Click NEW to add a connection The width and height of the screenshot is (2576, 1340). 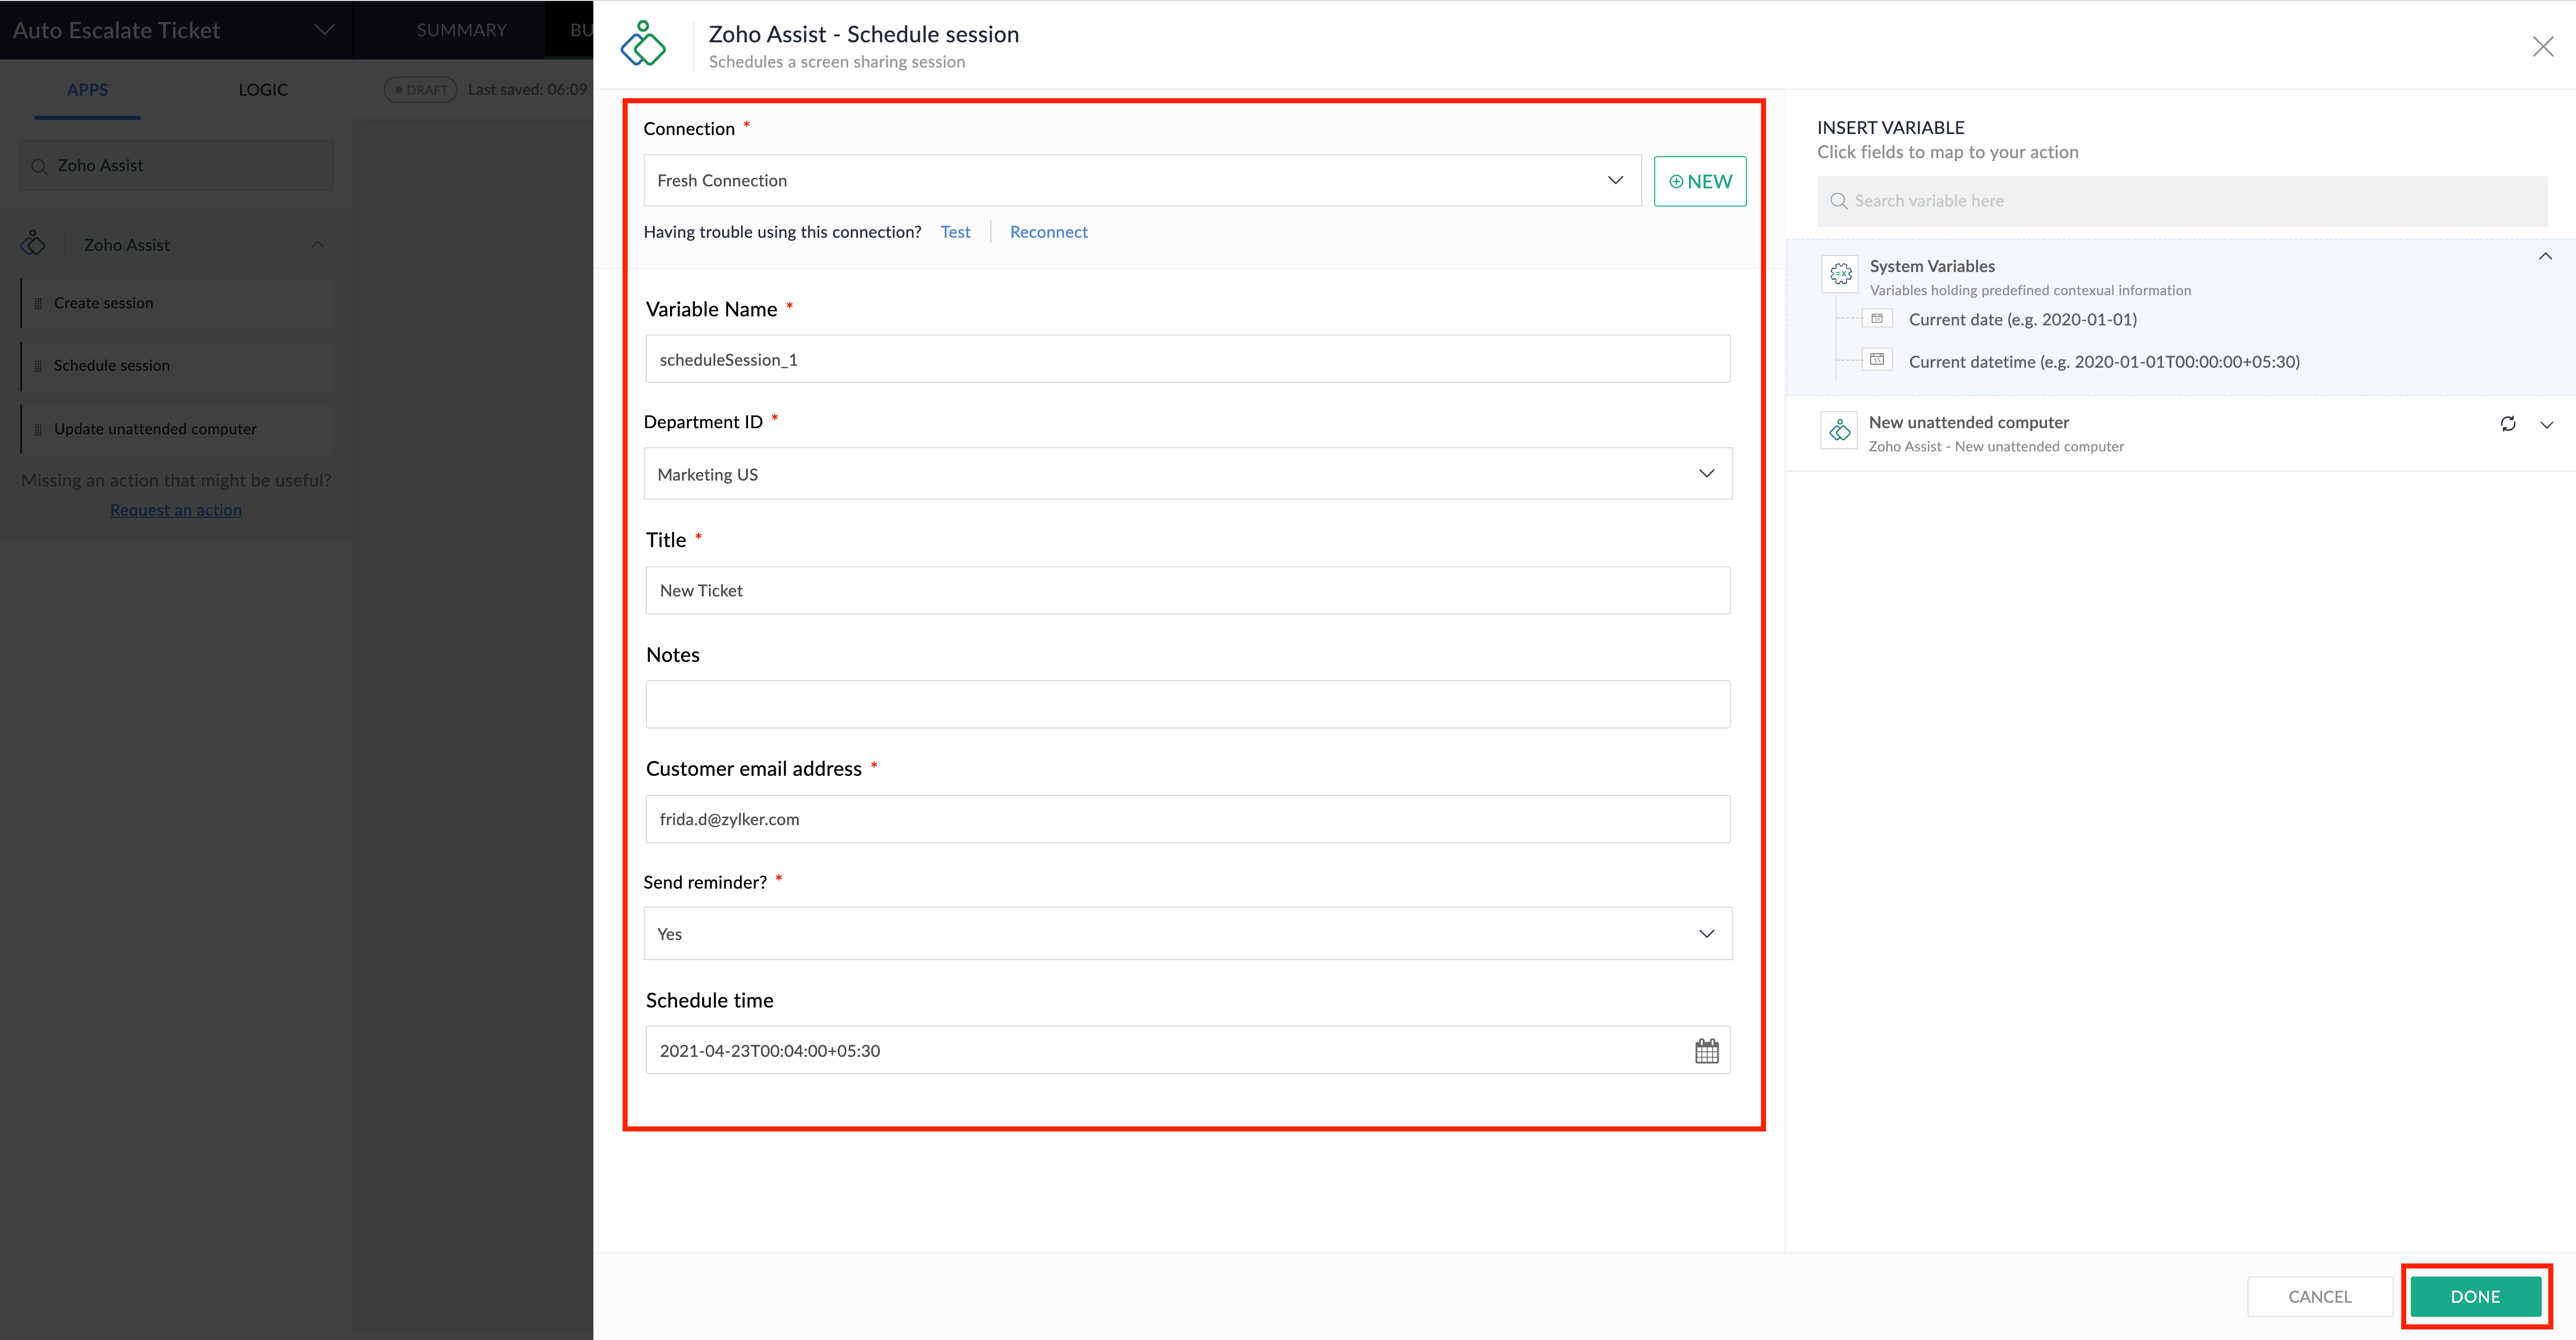(x=1699, y=182)
